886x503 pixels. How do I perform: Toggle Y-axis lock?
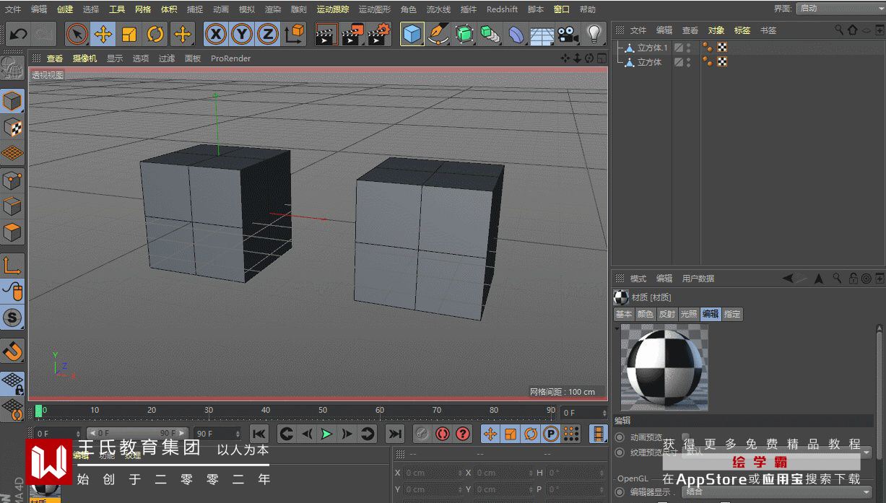(x=241, y=34)
